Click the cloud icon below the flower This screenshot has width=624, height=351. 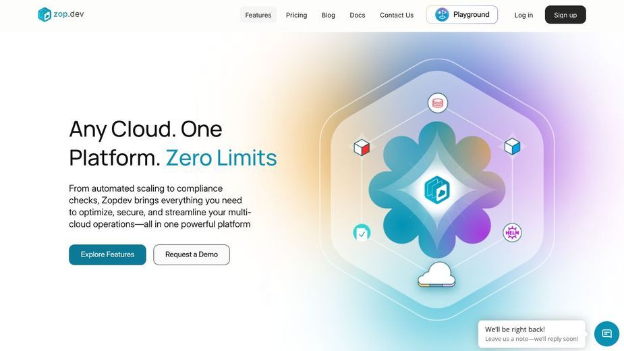(436, 275)
